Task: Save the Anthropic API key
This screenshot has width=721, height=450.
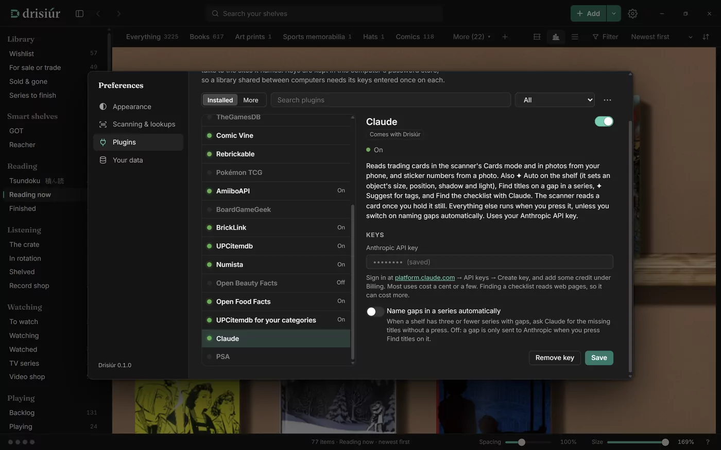Action: point(599,358)
